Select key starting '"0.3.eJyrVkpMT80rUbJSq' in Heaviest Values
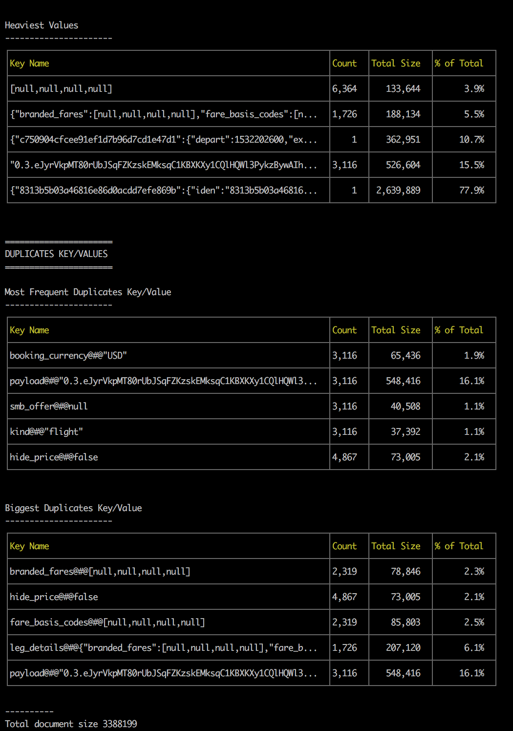The width and height of the screenshot is (513, 731). [164, 165]
